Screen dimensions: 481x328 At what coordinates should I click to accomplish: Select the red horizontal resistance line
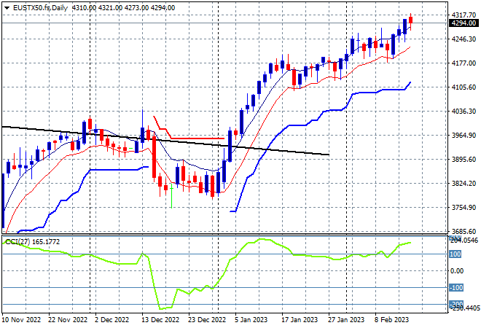[x=198, y=138]
